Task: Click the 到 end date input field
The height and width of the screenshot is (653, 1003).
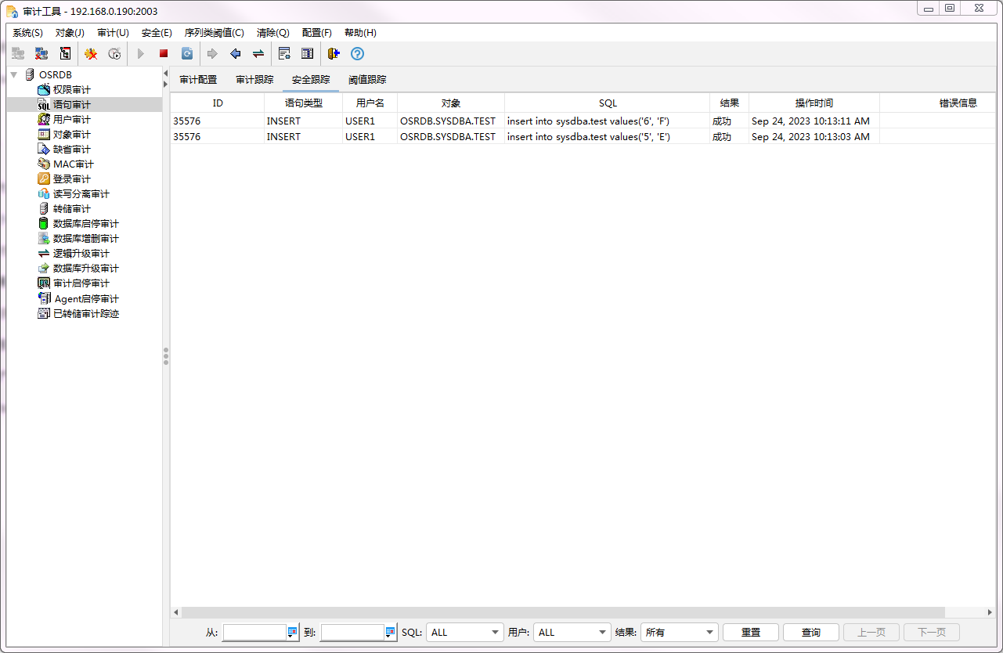Action: [352, 632]
